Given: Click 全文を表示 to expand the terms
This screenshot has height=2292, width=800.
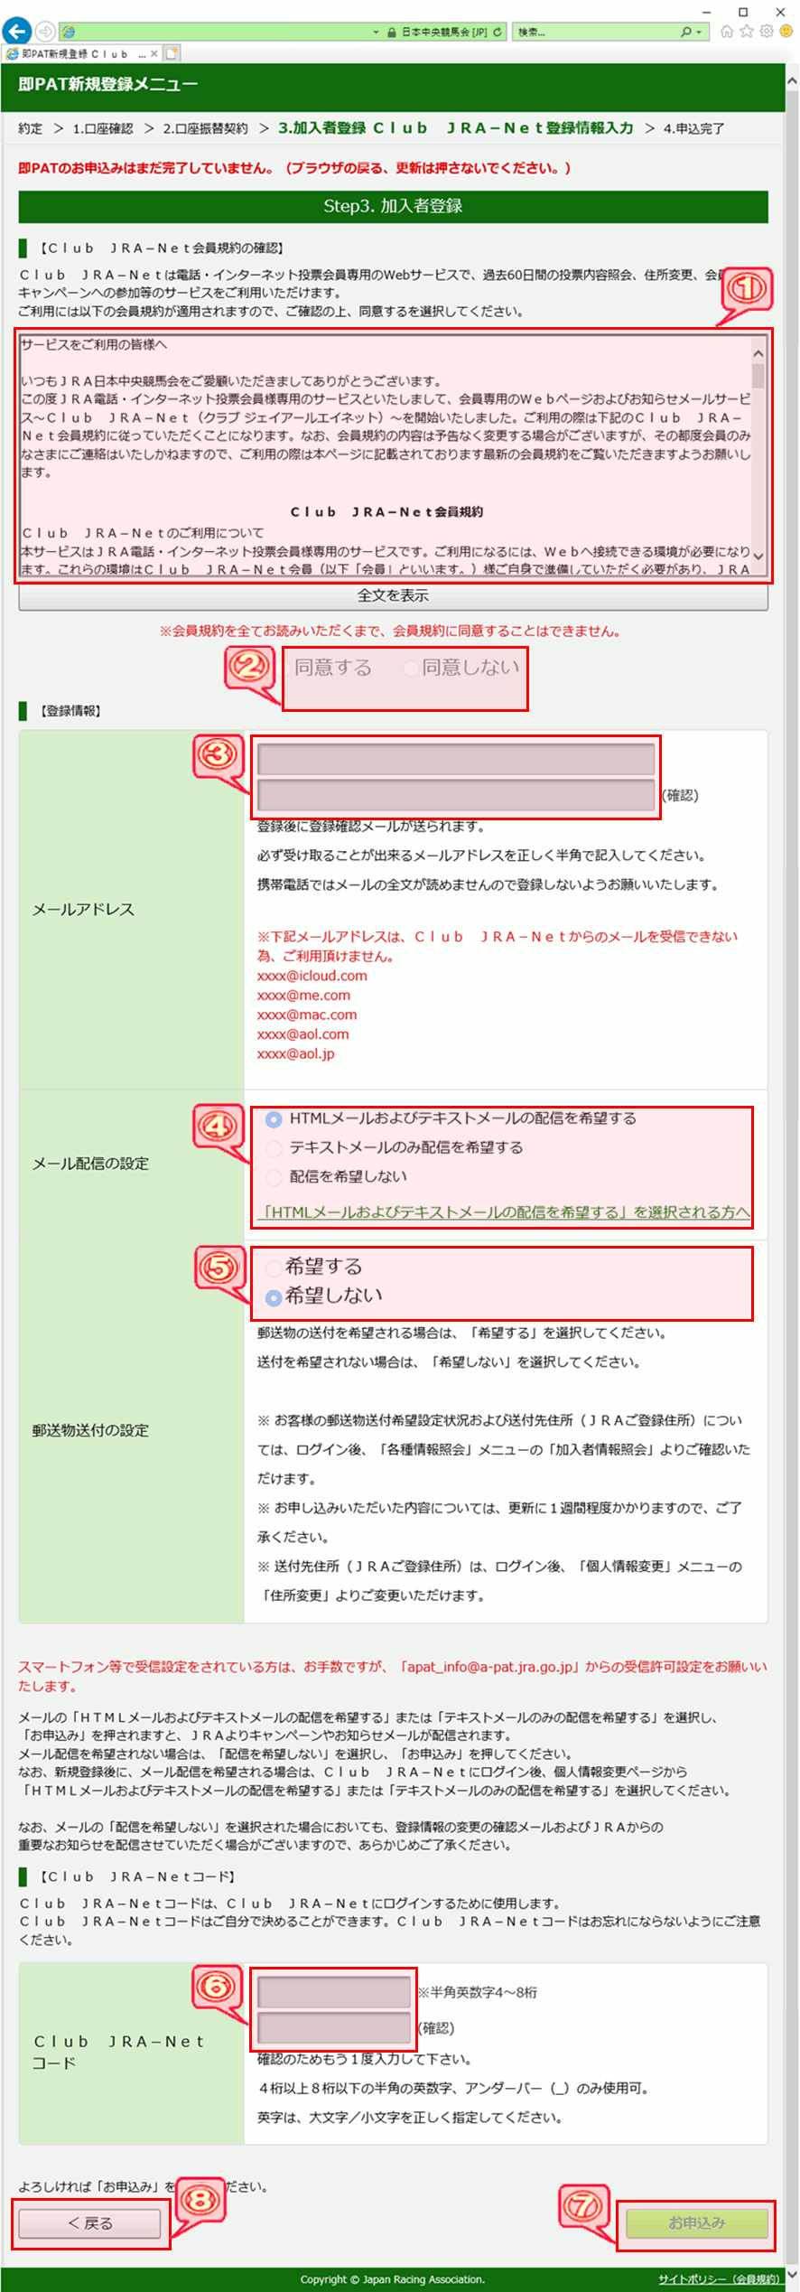Looking at the screenshot, I should coord(393,595).
